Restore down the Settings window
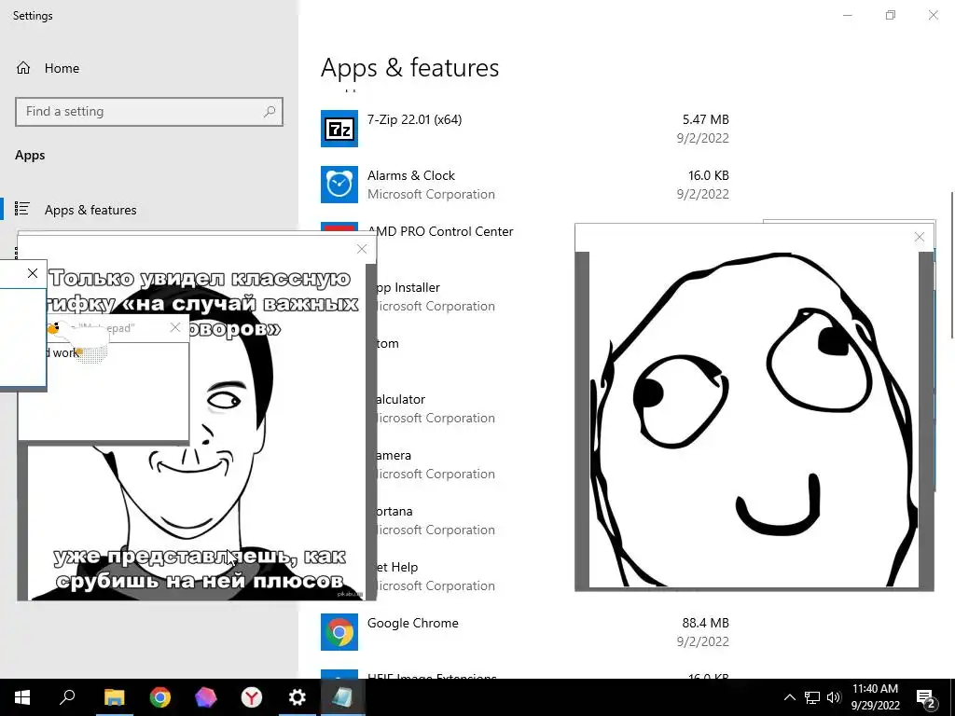The image size is (955, 716). coord(891,15)
